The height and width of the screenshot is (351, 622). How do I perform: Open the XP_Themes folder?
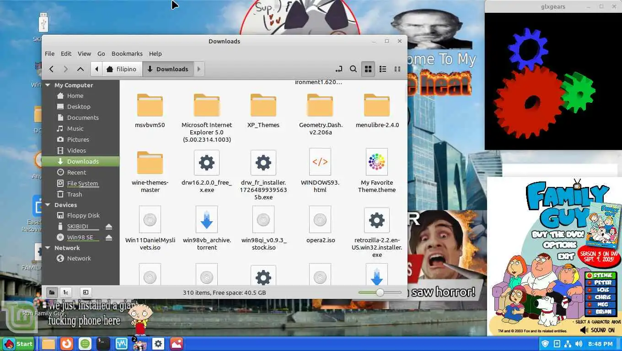tap(263, 110)
